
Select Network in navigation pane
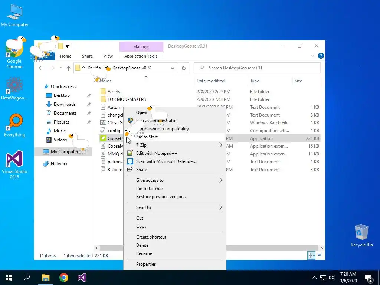click(x=59, y=164)
